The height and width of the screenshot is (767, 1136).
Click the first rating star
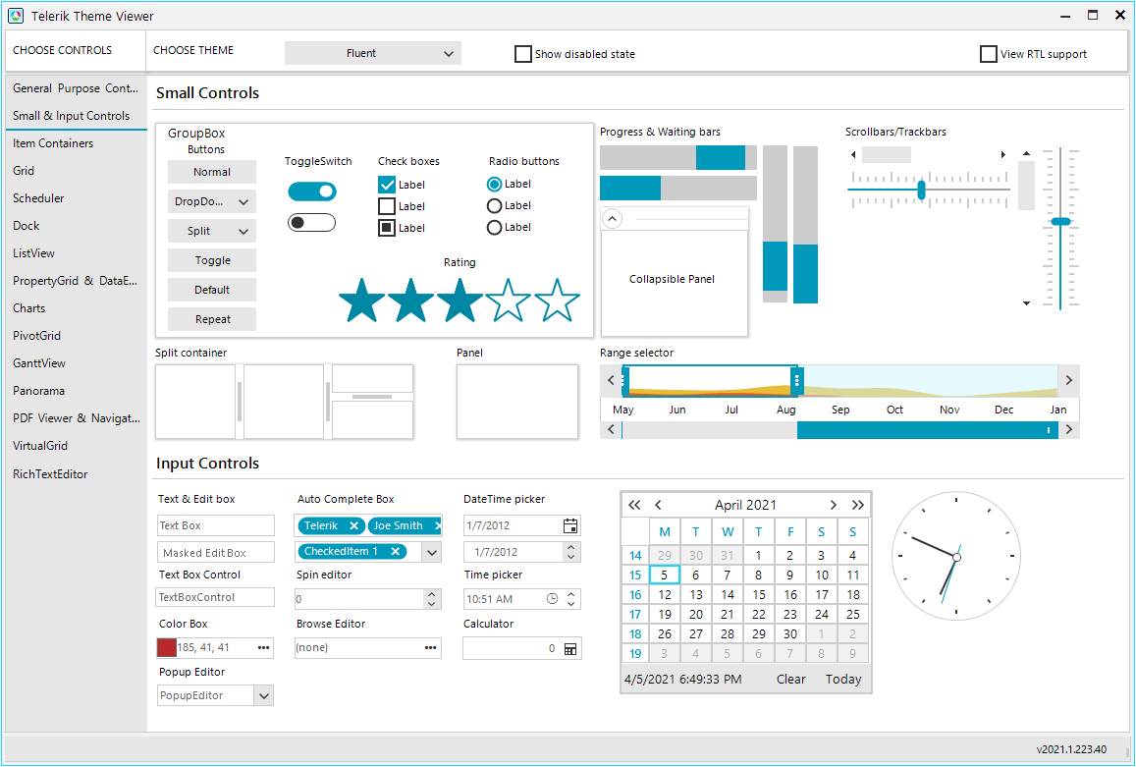click(x=361, y=301)
